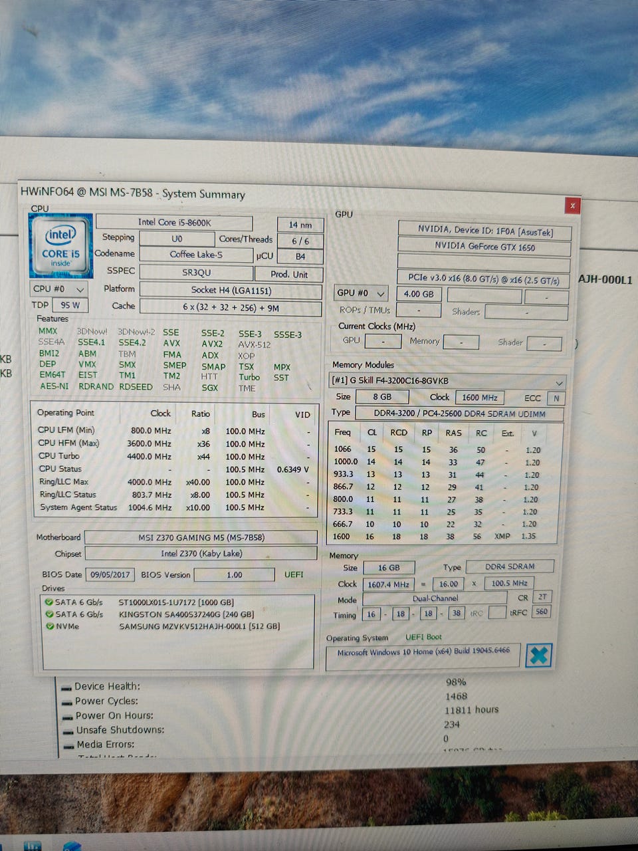The image size is (638, 851).
Task: Expand the G Skill memory module dropdown
Action: click(449, 382)
